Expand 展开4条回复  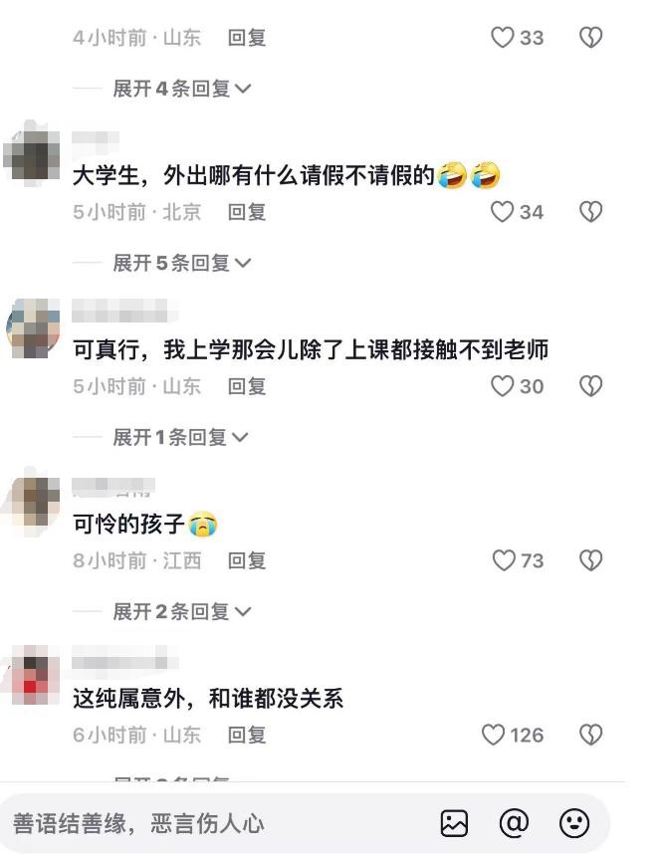pos(181,89)
